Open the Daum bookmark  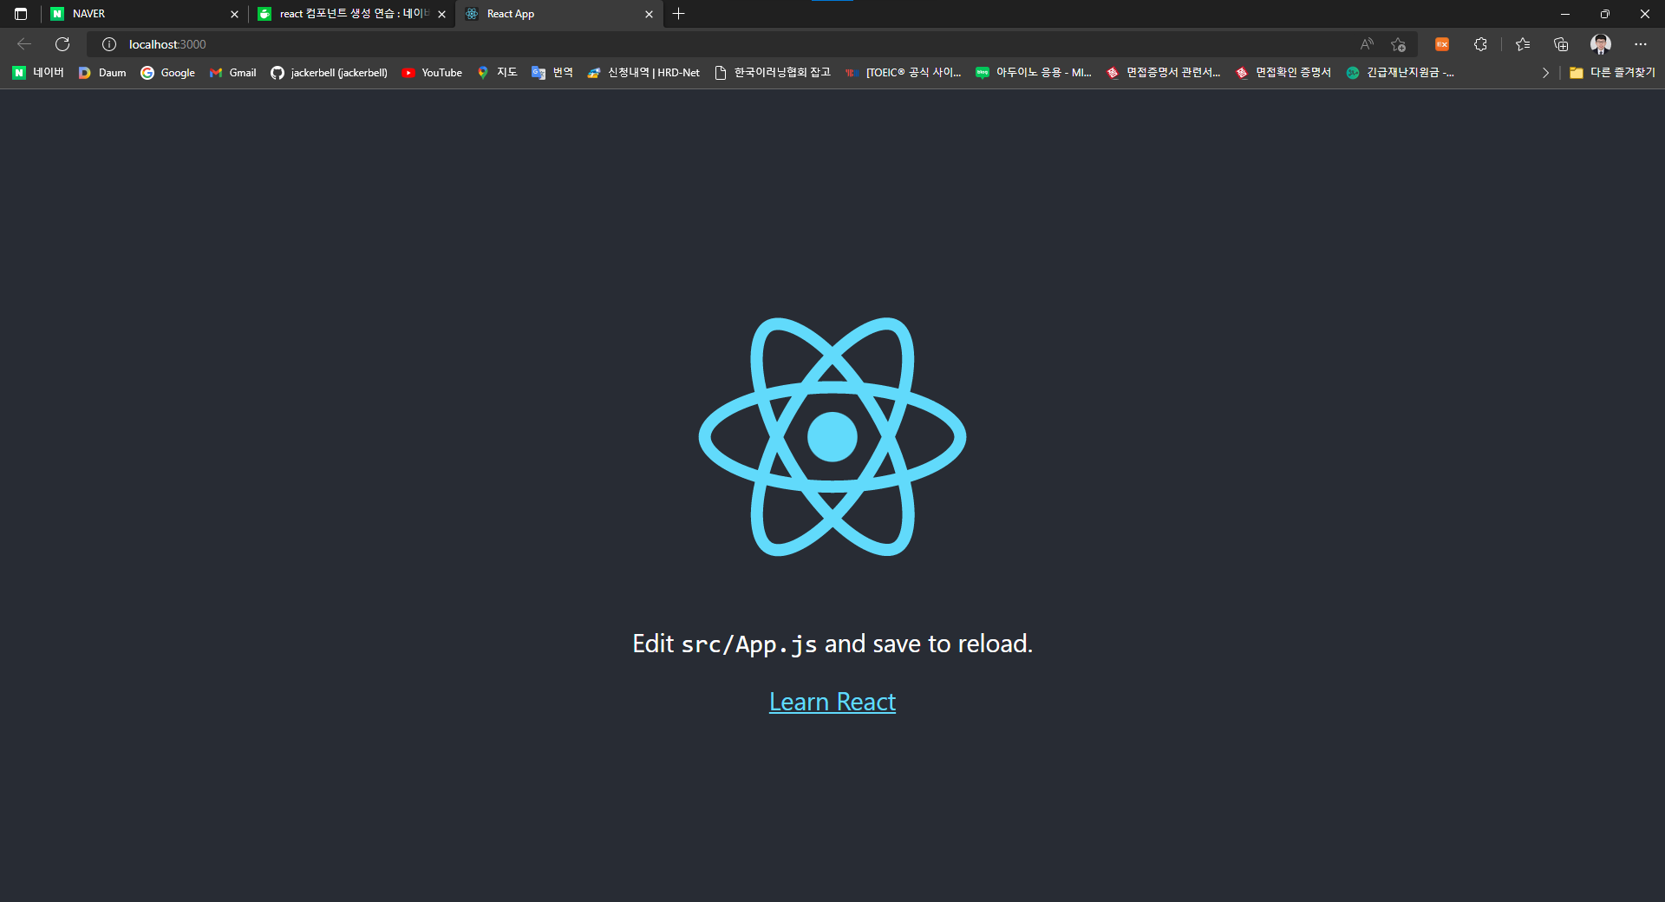coord(102,73)
